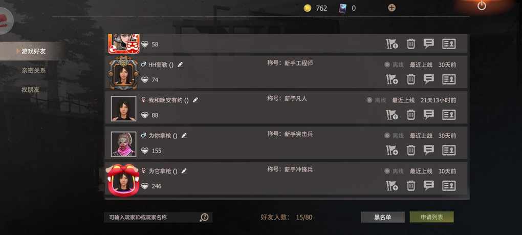The width and height of the screenshot is (522, 235).
Task: Click the plus icon to add currency
Action: [392, 8]
